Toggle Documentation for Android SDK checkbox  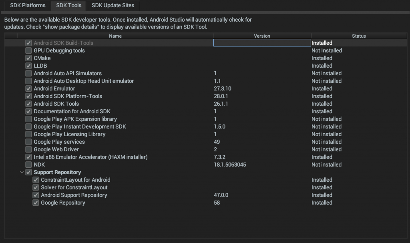[28, 111]
